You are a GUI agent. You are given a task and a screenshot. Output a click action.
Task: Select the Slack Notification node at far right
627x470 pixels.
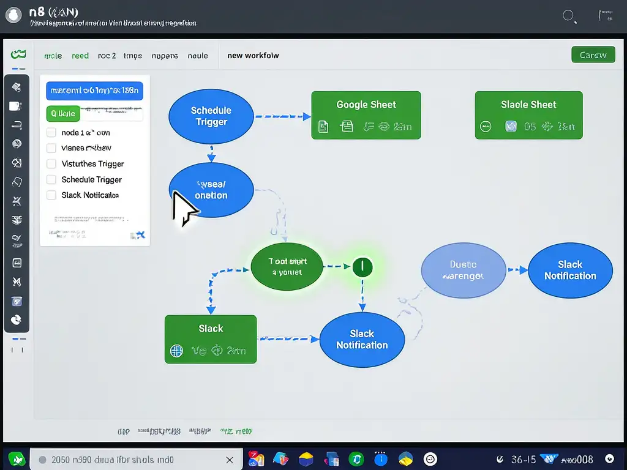click(570, 270)
